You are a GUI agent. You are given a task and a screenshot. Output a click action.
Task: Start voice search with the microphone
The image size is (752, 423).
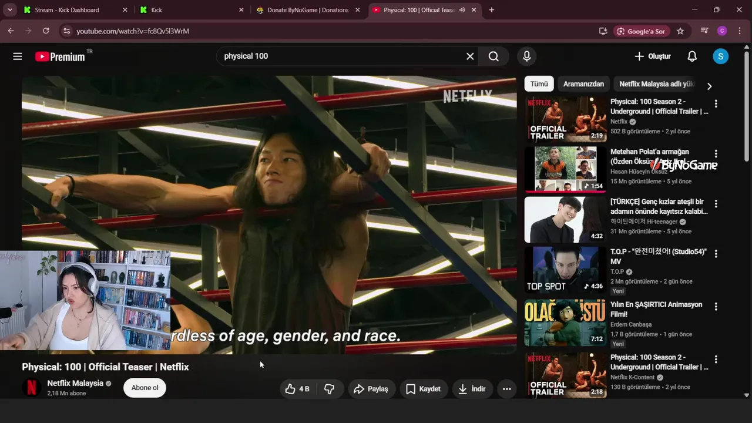526,56
